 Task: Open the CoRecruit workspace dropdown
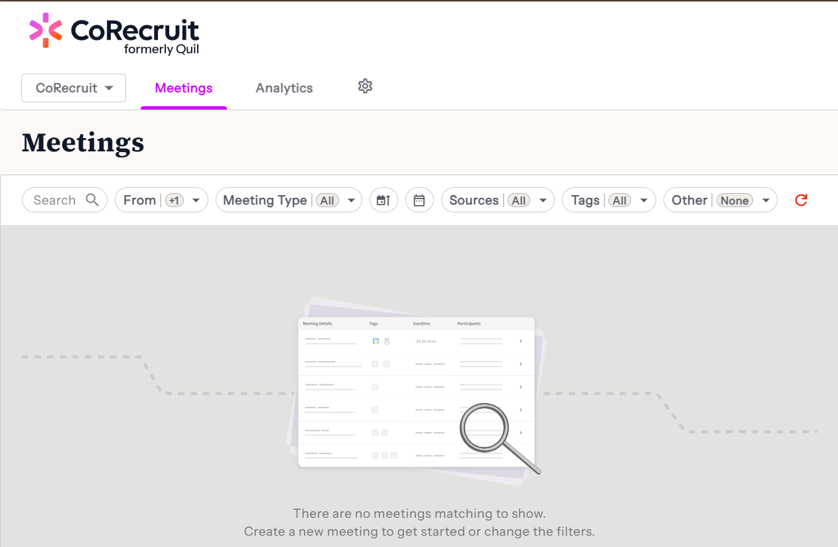[x=74, y=88]
